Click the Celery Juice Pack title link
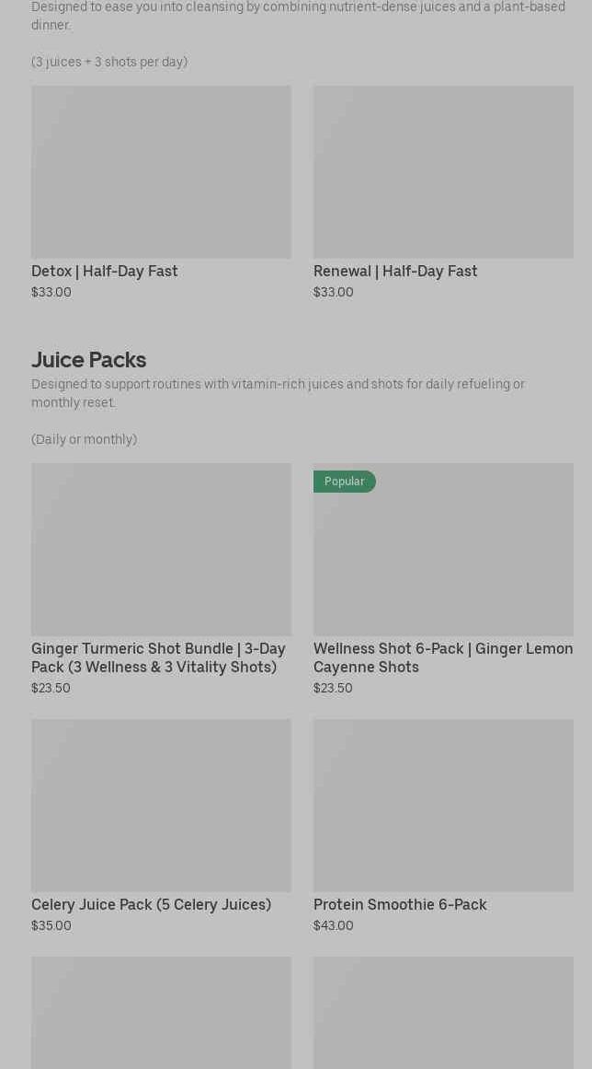Screen dimensions: 592x1069 click(151, 904)
